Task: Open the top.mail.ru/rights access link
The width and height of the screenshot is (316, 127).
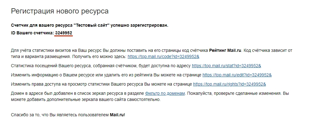Action: coord(229,84)
